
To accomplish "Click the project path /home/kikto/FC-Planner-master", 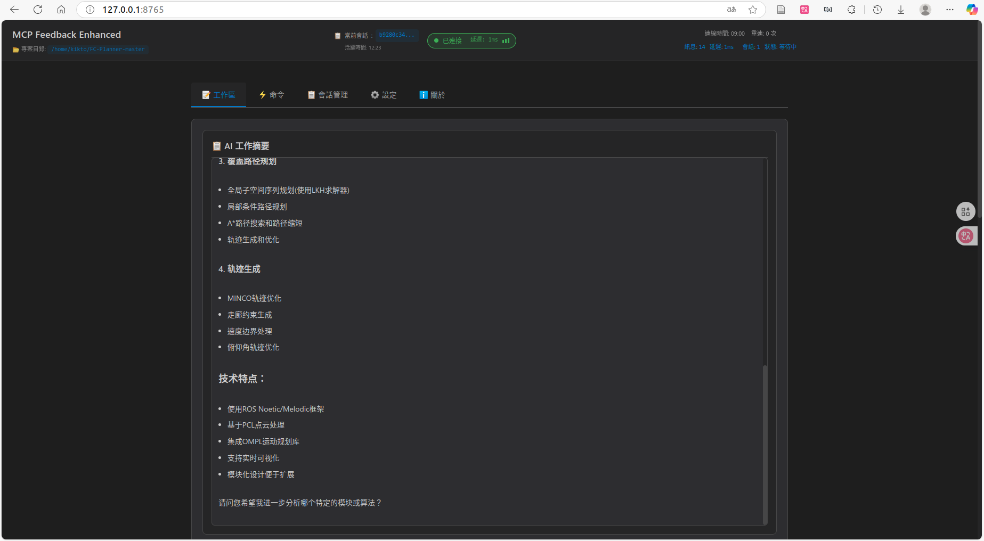I will (98, 49).
